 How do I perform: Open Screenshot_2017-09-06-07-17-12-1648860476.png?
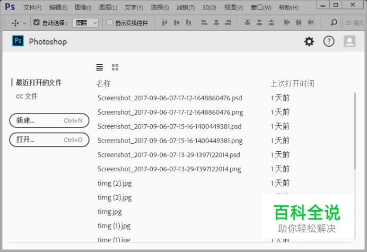click(170, 112)
